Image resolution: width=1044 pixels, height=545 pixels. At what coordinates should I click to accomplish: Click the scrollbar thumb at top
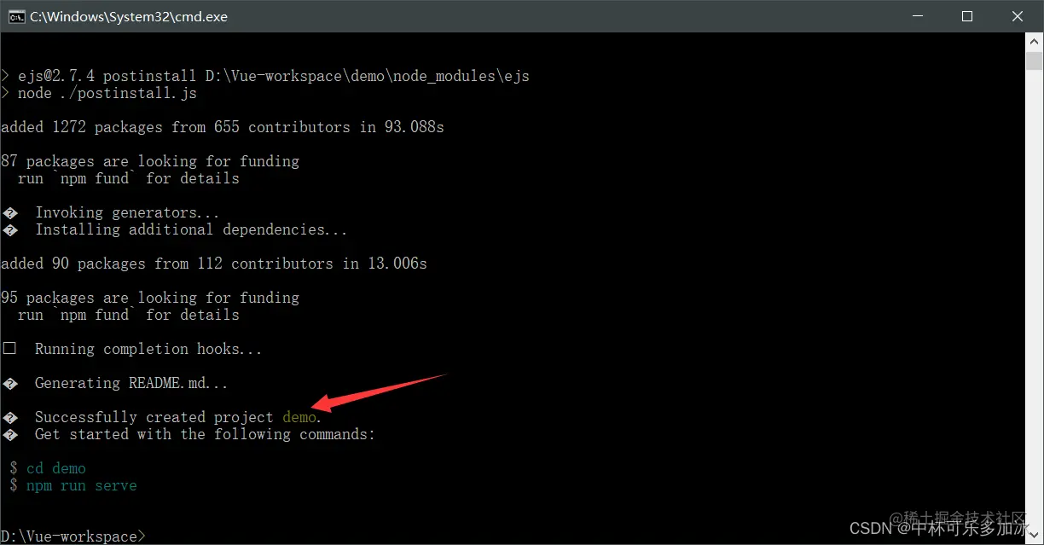[x=1035, y=61]
